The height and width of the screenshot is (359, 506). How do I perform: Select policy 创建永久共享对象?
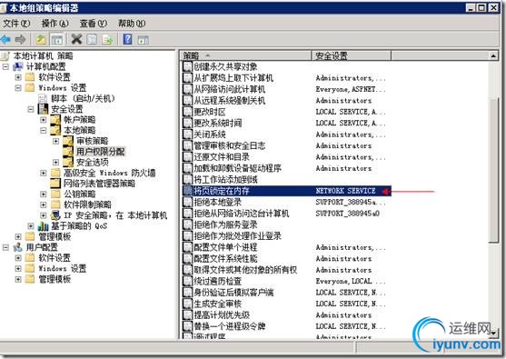click(225, 67)
